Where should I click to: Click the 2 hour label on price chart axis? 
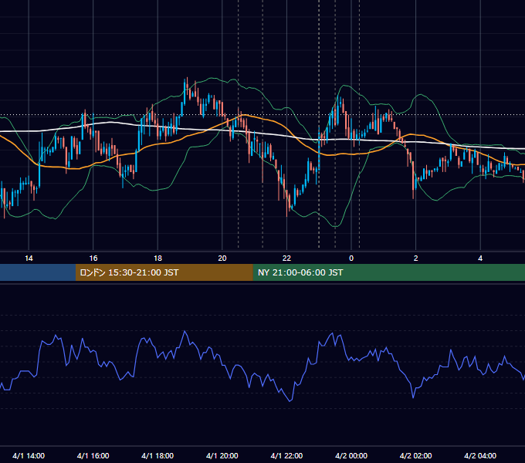pyautogui.click(x=416, y=259)
